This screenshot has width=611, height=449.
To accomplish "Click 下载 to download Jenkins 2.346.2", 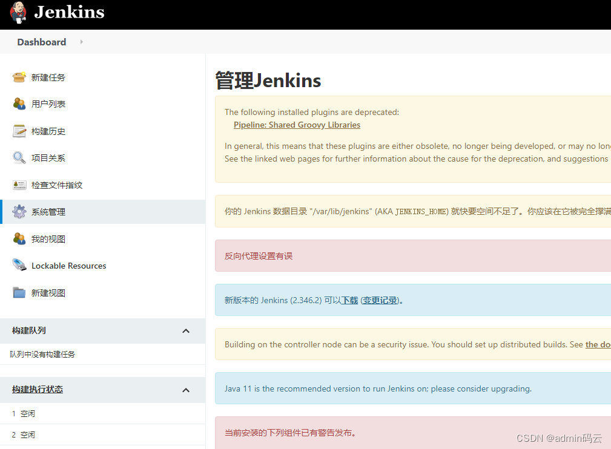I will [x=349, y=300].
